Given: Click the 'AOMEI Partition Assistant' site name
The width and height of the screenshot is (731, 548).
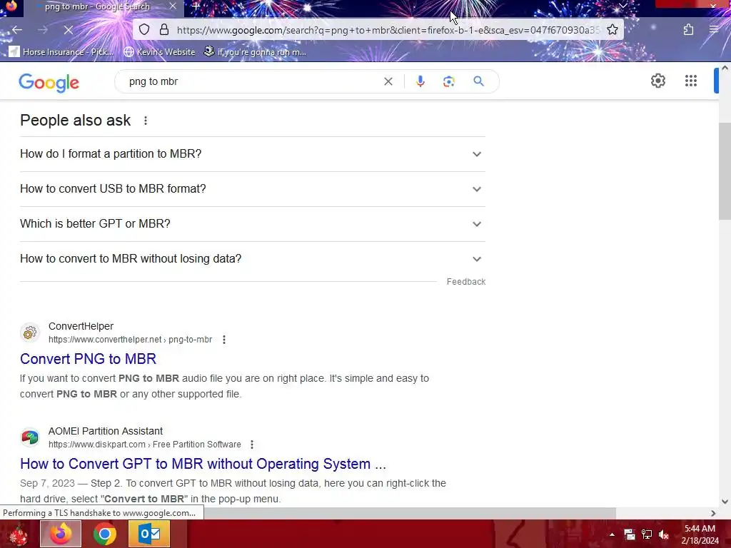Looking at the screenshot, I should [106, 431].
